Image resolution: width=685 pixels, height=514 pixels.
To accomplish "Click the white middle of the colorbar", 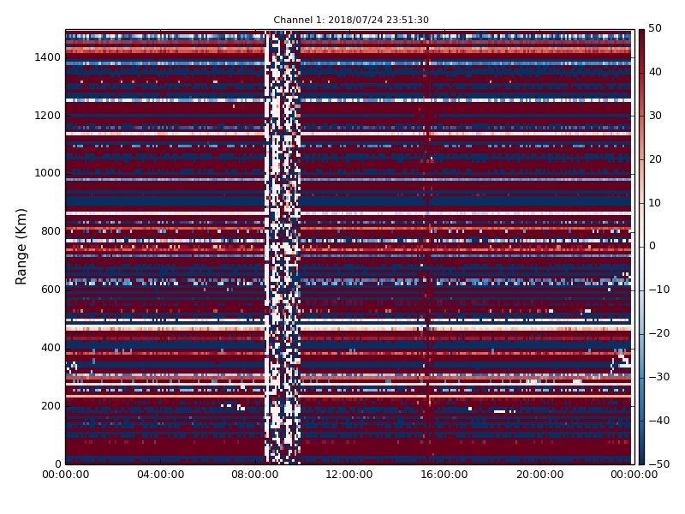I will [641, 247].
